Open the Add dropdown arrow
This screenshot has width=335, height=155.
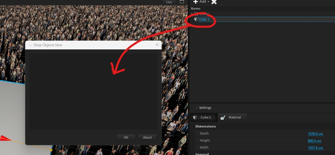208,2
